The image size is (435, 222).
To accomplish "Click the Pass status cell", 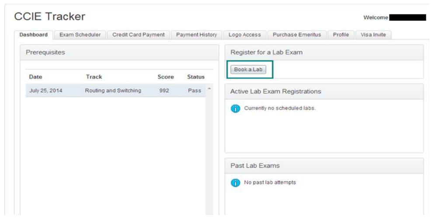I will (195, 91).
